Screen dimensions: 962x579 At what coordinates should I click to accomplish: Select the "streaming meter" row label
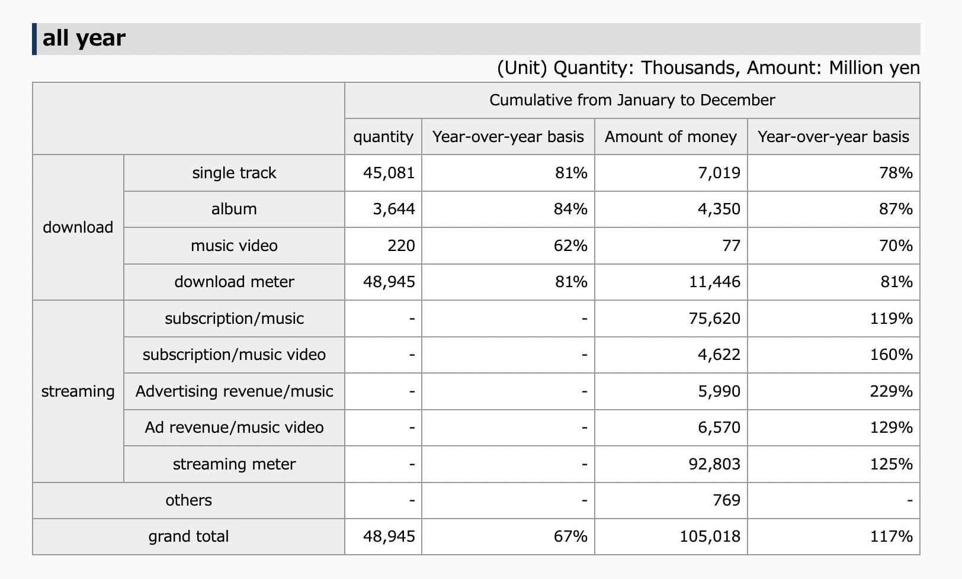(234, 464)
